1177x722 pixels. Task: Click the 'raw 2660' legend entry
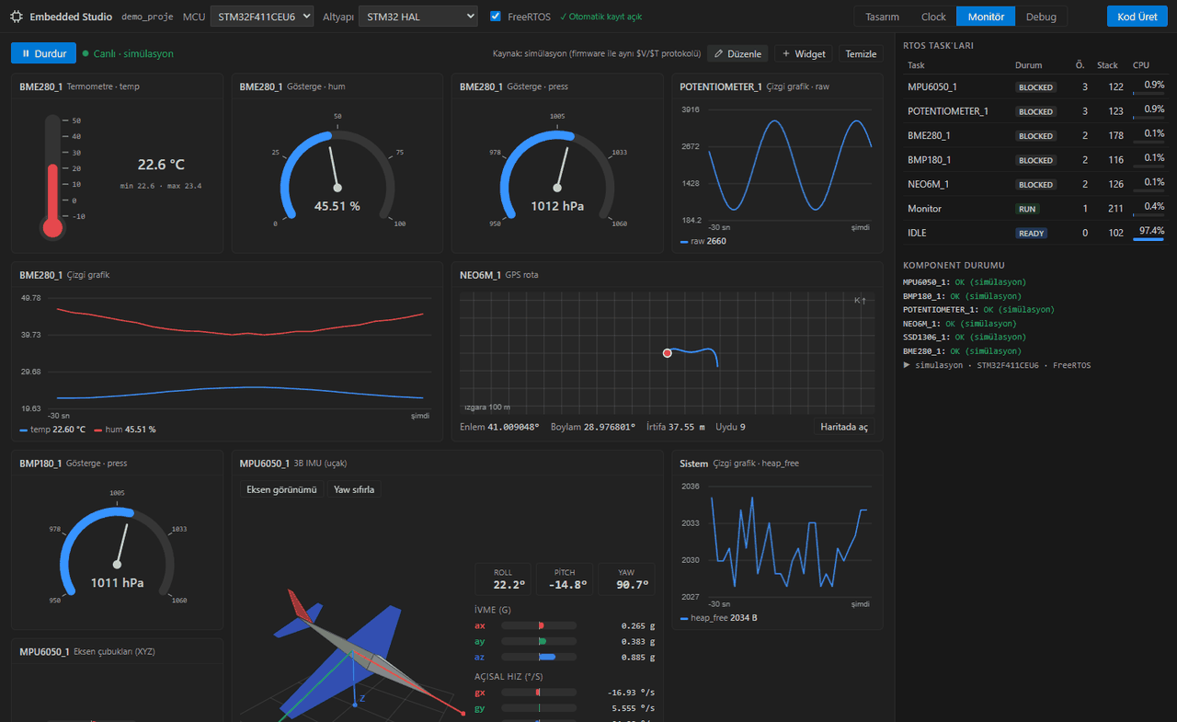pos(703,241)
